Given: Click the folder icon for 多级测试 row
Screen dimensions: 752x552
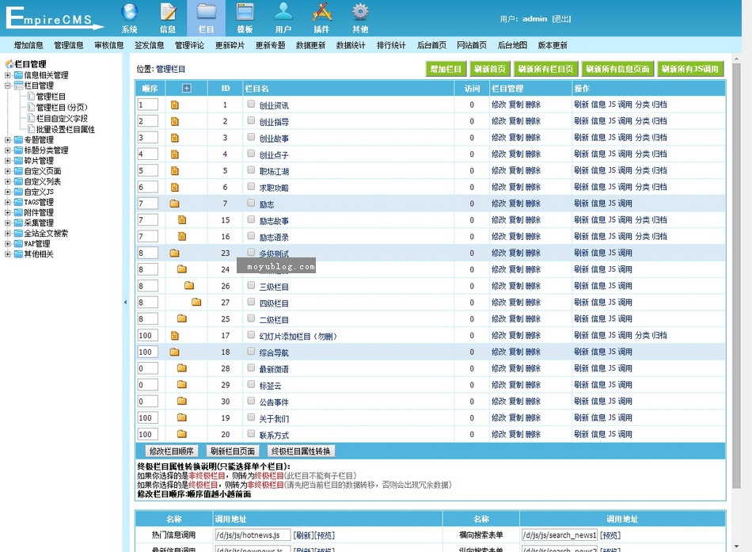Looking at the screenshot, I should point(175,253).
